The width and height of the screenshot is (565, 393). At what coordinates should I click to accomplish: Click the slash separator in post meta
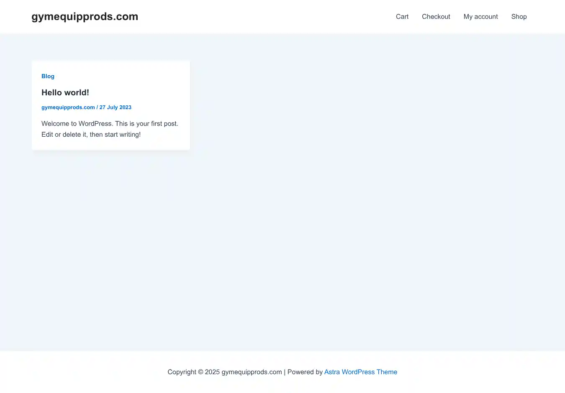(x=97, y=107)
